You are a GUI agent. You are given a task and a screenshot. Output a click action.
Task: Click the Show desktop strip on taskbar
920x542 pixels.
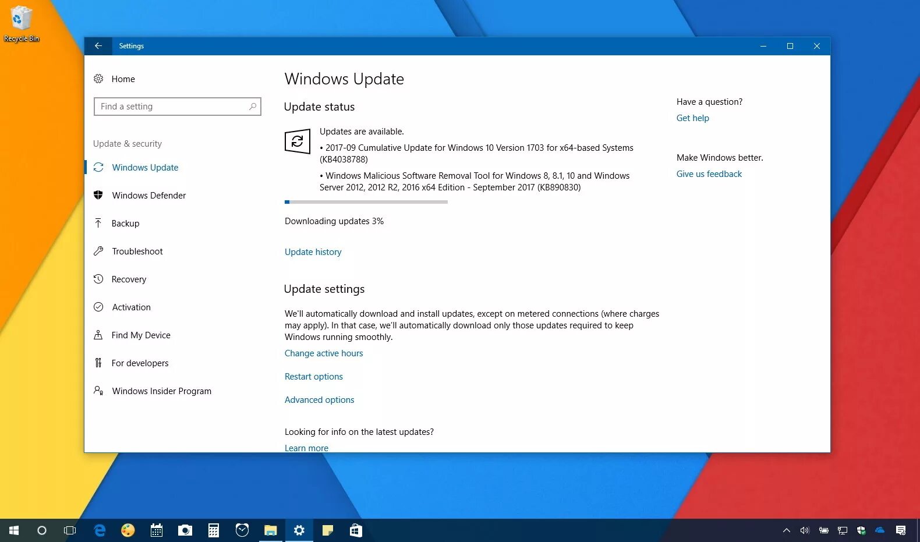click(x=918, y=530)
